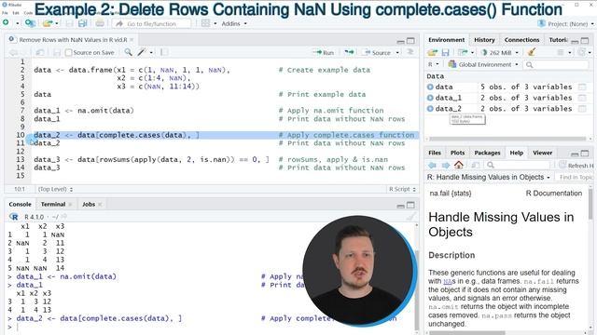
Task: Click the Clear Environment broom icon
Action: coord(532,52)
